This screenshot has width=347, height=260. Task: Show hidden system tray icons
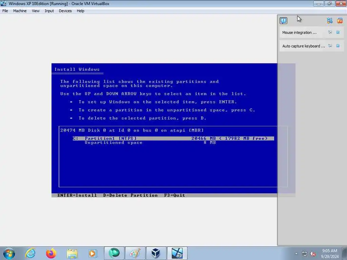[x=296, y=254]
